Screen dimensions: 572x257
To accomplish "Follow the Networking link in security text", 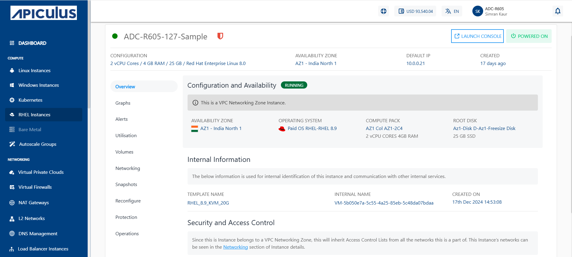I will [x=235, y=247].
